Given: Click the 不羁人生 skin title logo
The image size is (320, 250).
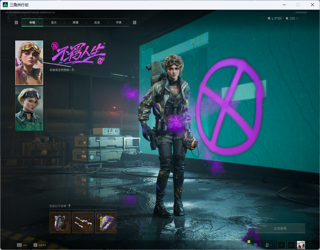Looking at the screenshot, I should [x=79, y=53].
